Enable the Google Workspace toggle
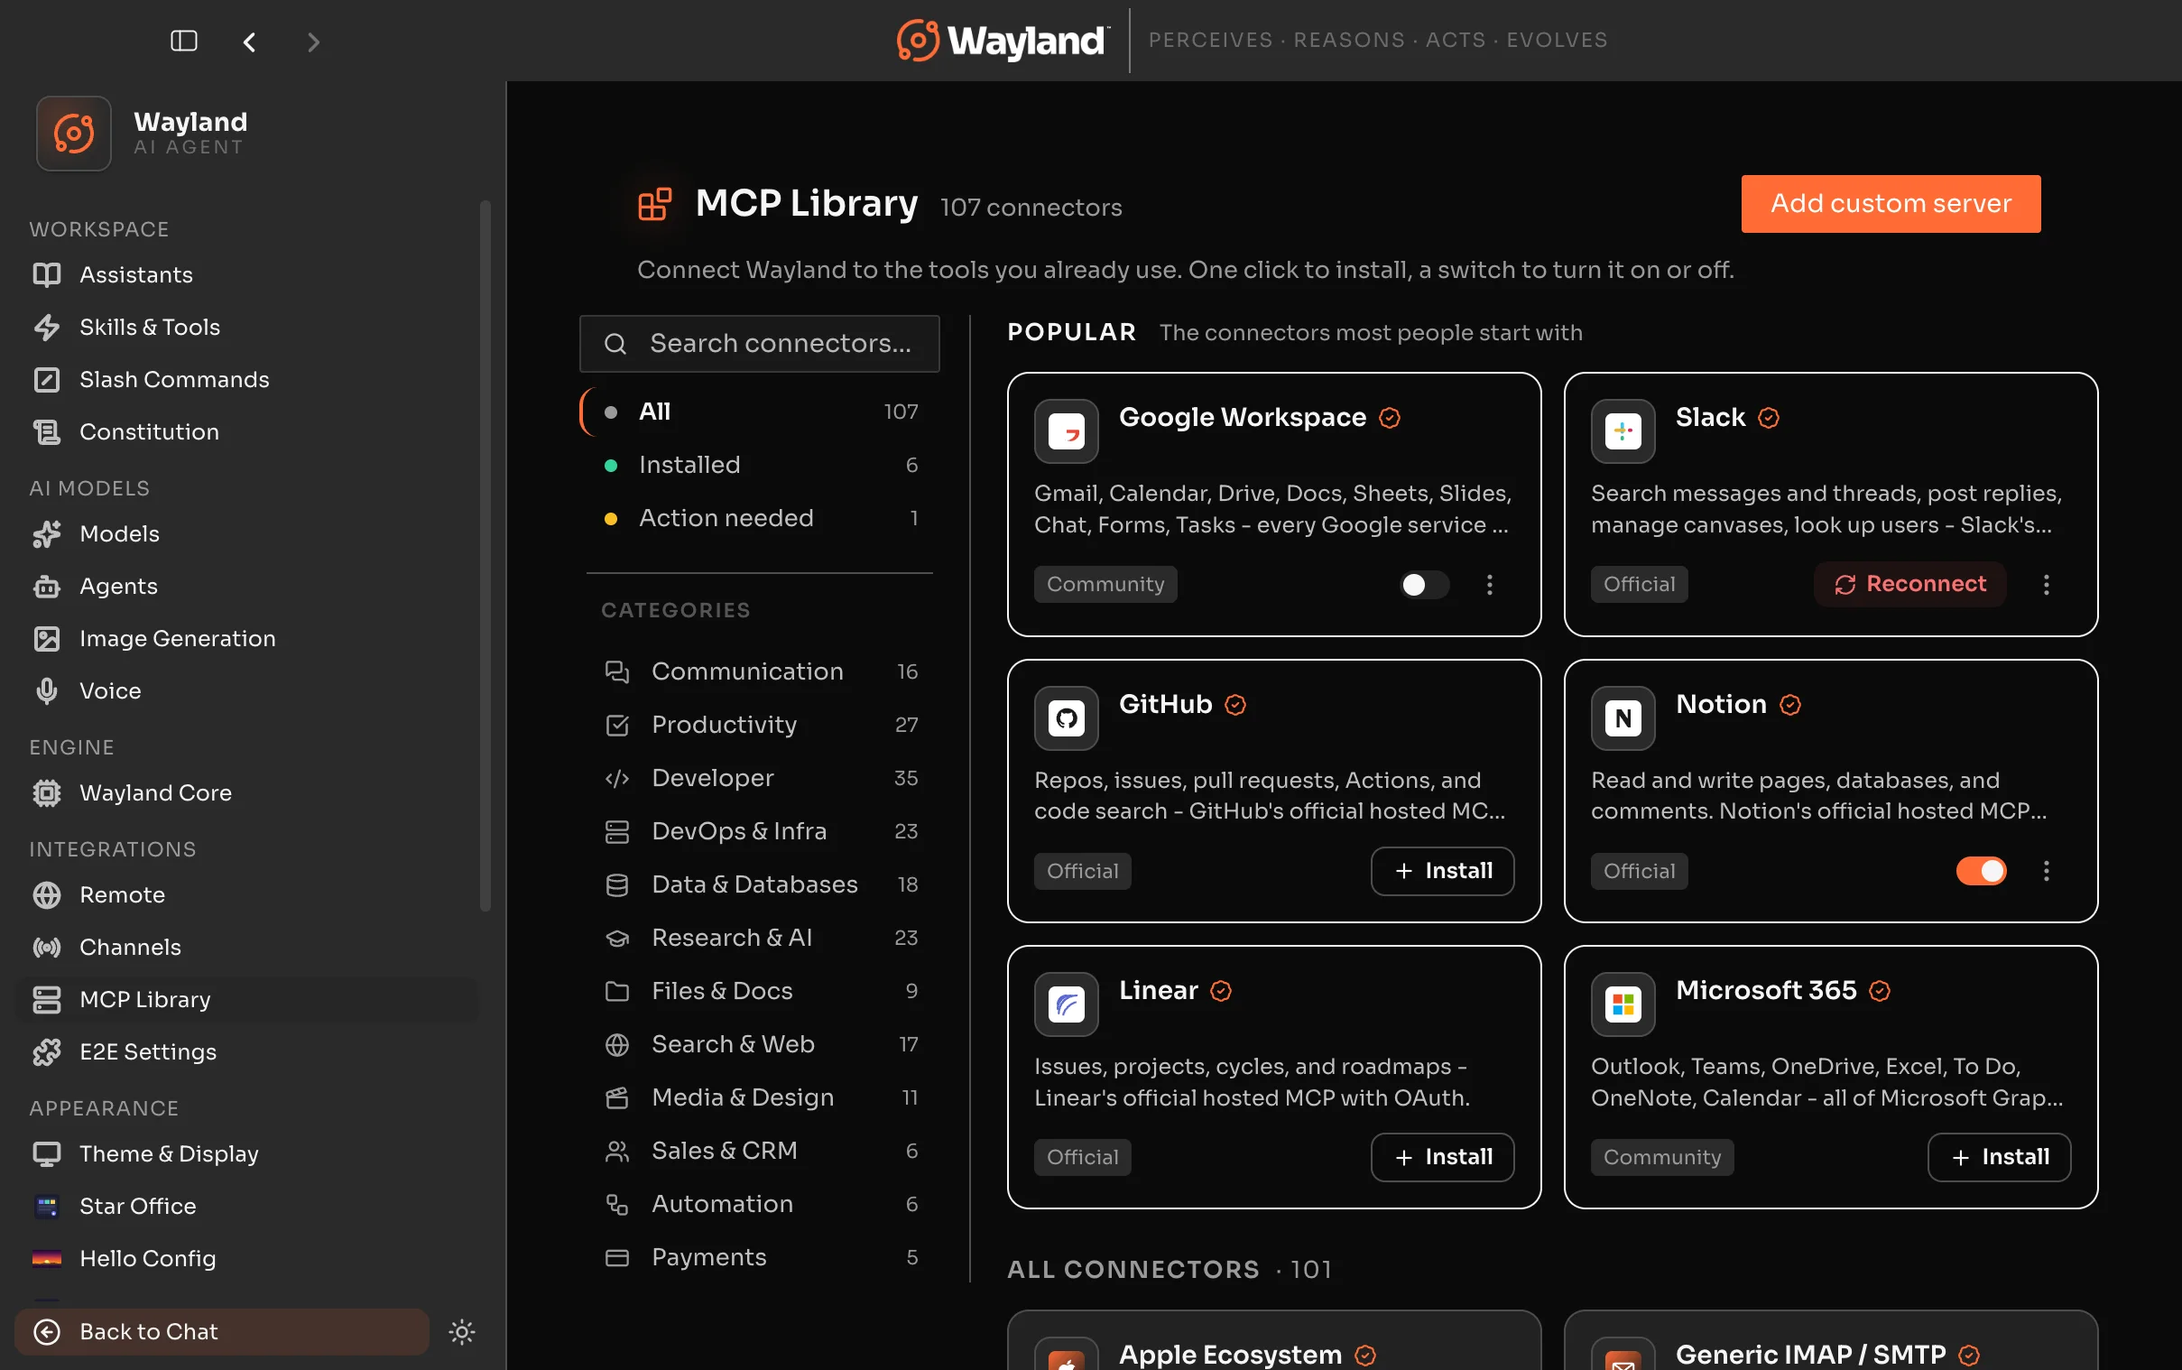2182x1370 pixels. (1424, 585)
